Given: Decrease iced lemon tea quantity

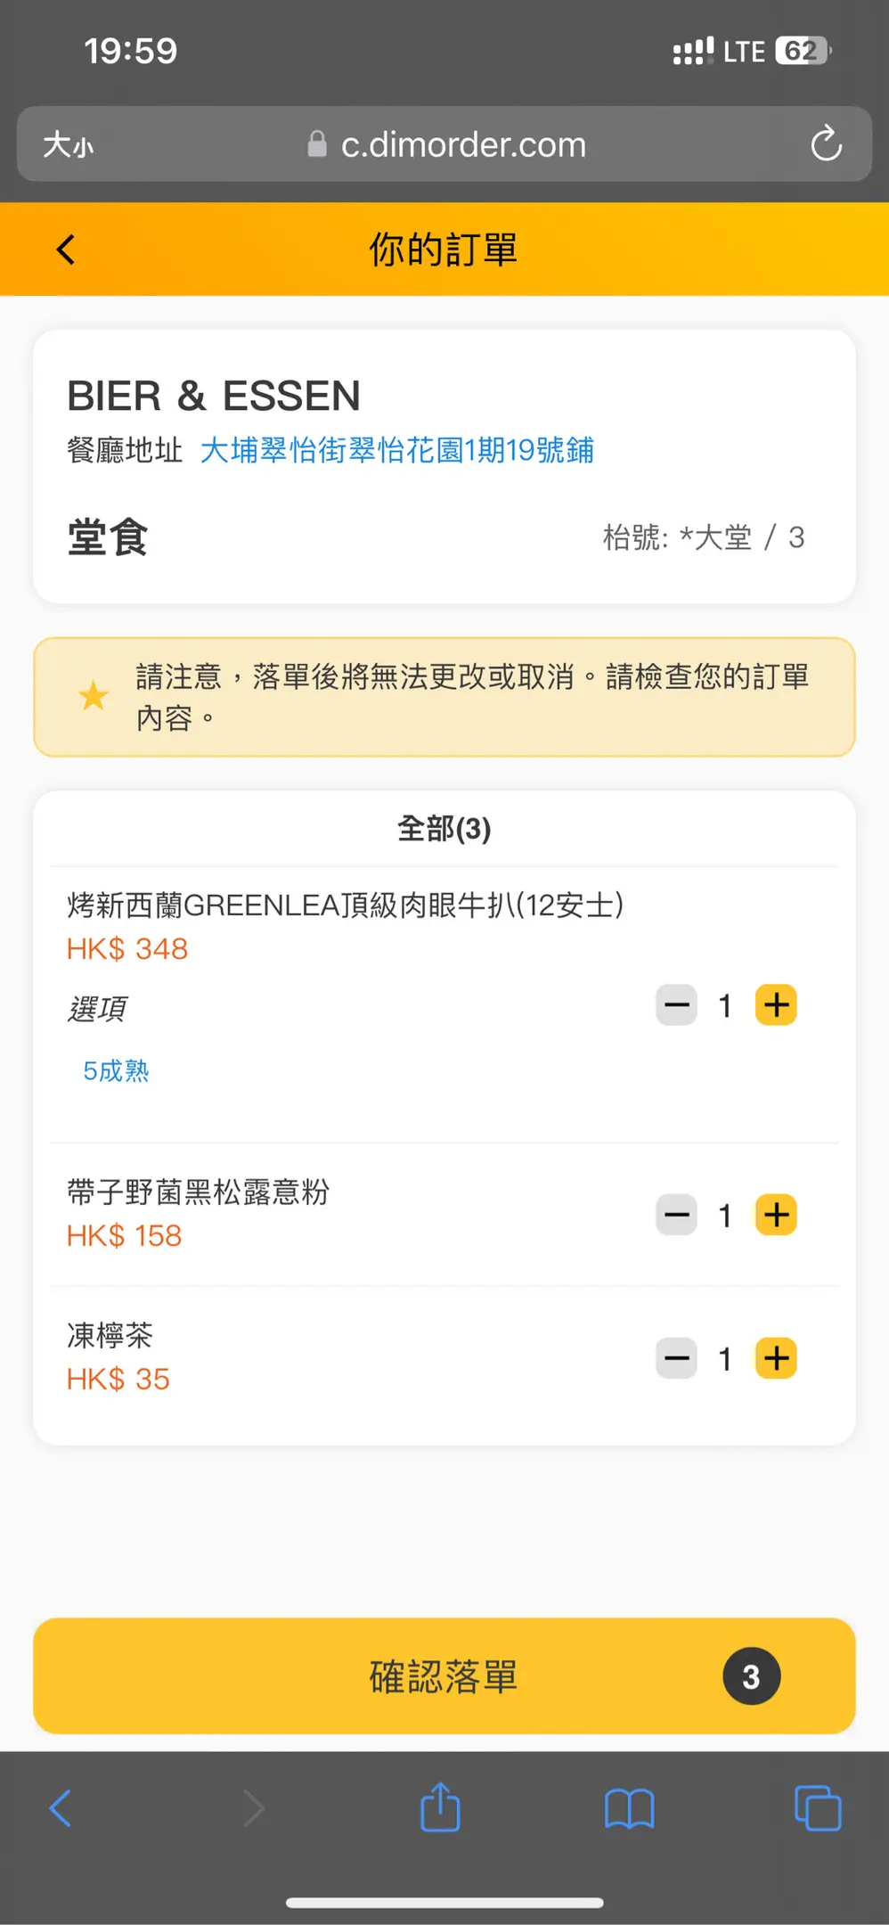Looking at the screenshot, I should 677,1358.
